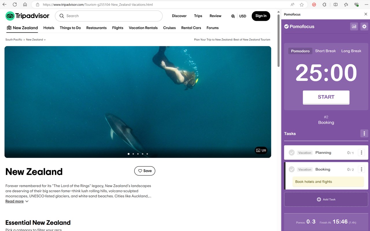Open Booking task three-dot options

tap(361, 169)
